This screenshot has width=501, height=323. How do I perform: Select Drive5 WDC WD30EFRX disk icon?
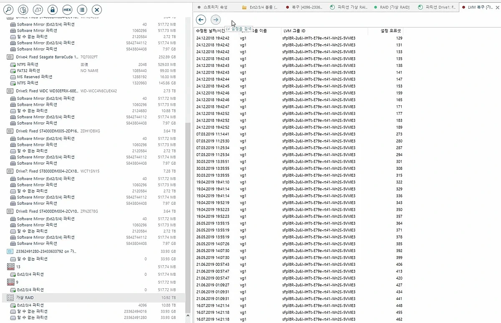tap(10, 91)
